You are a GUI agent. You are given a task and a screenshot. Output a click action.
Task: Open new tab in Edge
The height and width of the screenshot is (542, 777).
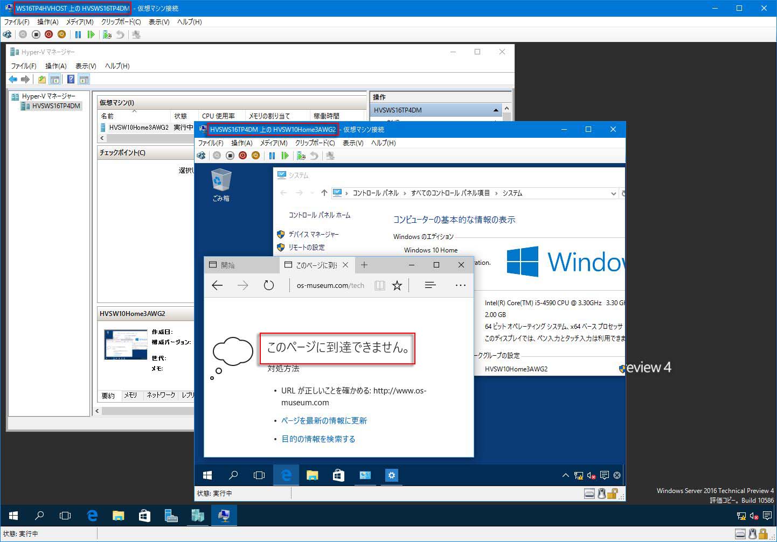[x=364, y=265]
